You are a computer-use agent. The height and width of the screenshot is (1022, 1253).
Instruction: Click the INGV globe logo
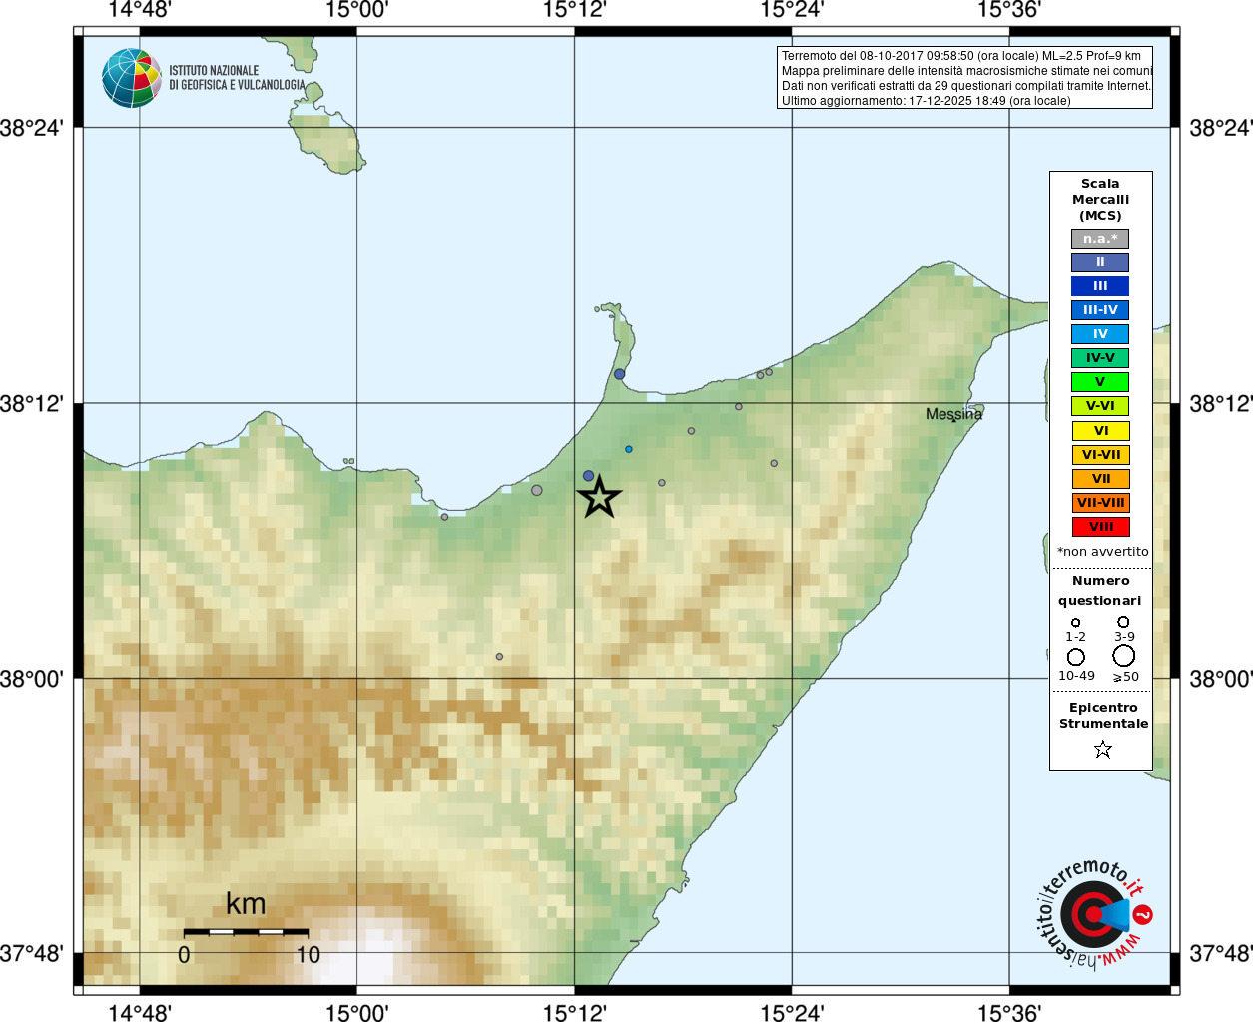coord(132,78)
